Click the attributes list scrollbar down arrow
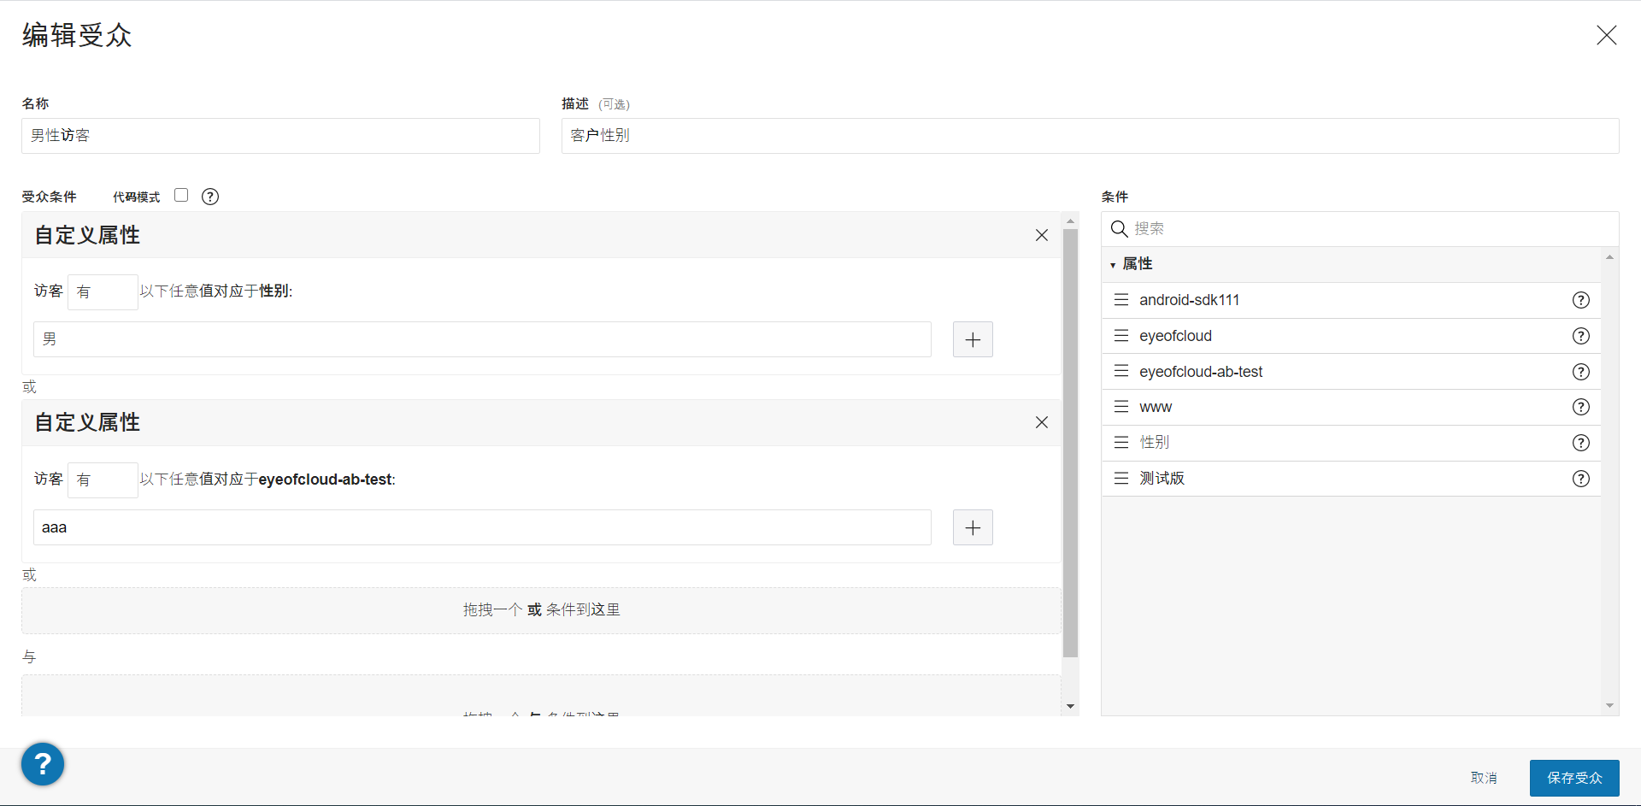 click(1609, 706)
